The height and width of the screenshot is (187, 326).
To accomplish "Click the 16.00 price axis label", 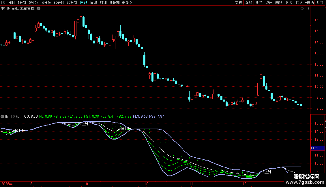I will (319, 20).
